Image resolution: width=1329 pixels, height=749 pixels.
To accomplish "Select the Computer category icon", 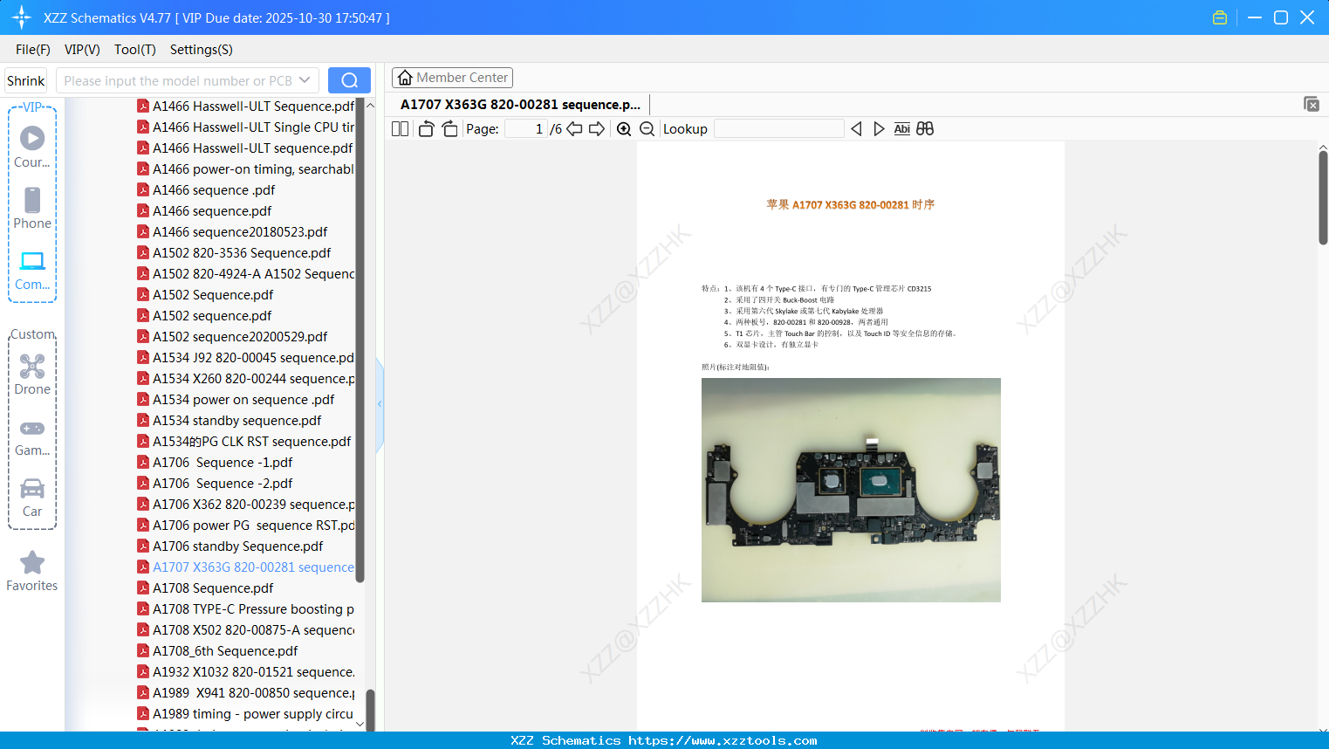I will [x=32, y=270].
